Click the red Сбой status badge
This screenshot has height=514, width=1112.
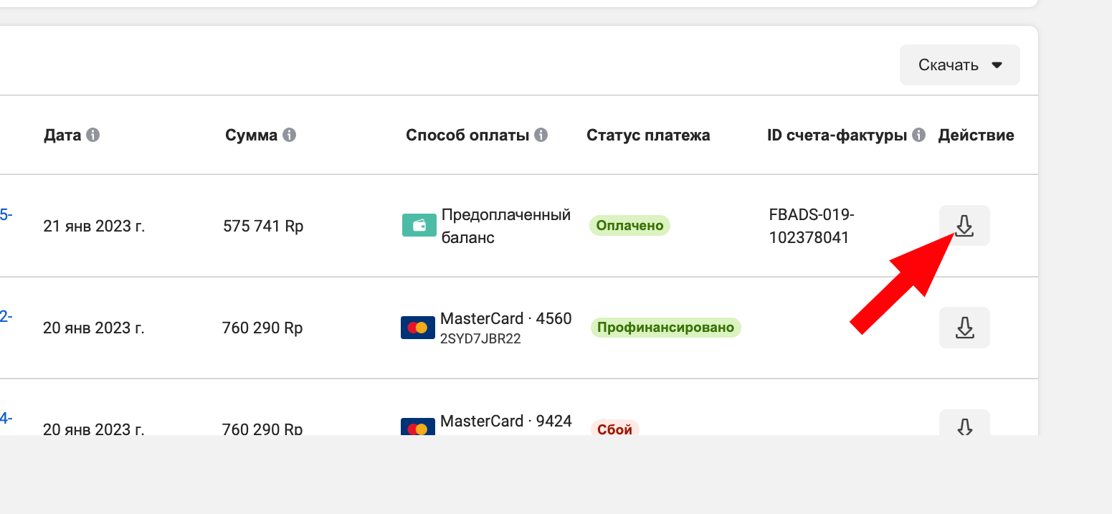(x=614, y=429)
